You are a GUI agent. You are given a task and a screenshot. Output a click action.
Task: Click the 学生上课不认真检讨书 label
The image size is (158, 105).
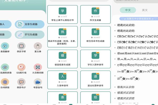click(62, 20)
